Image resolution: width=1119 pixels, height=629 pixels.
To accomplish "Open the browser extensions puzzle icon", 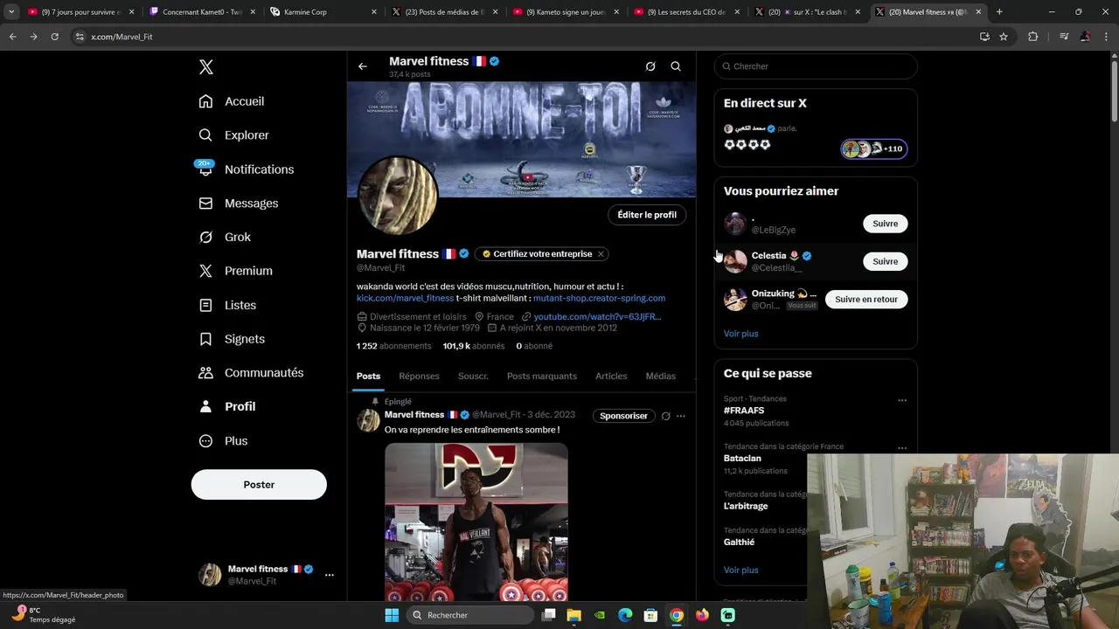I will [1033, 37].
